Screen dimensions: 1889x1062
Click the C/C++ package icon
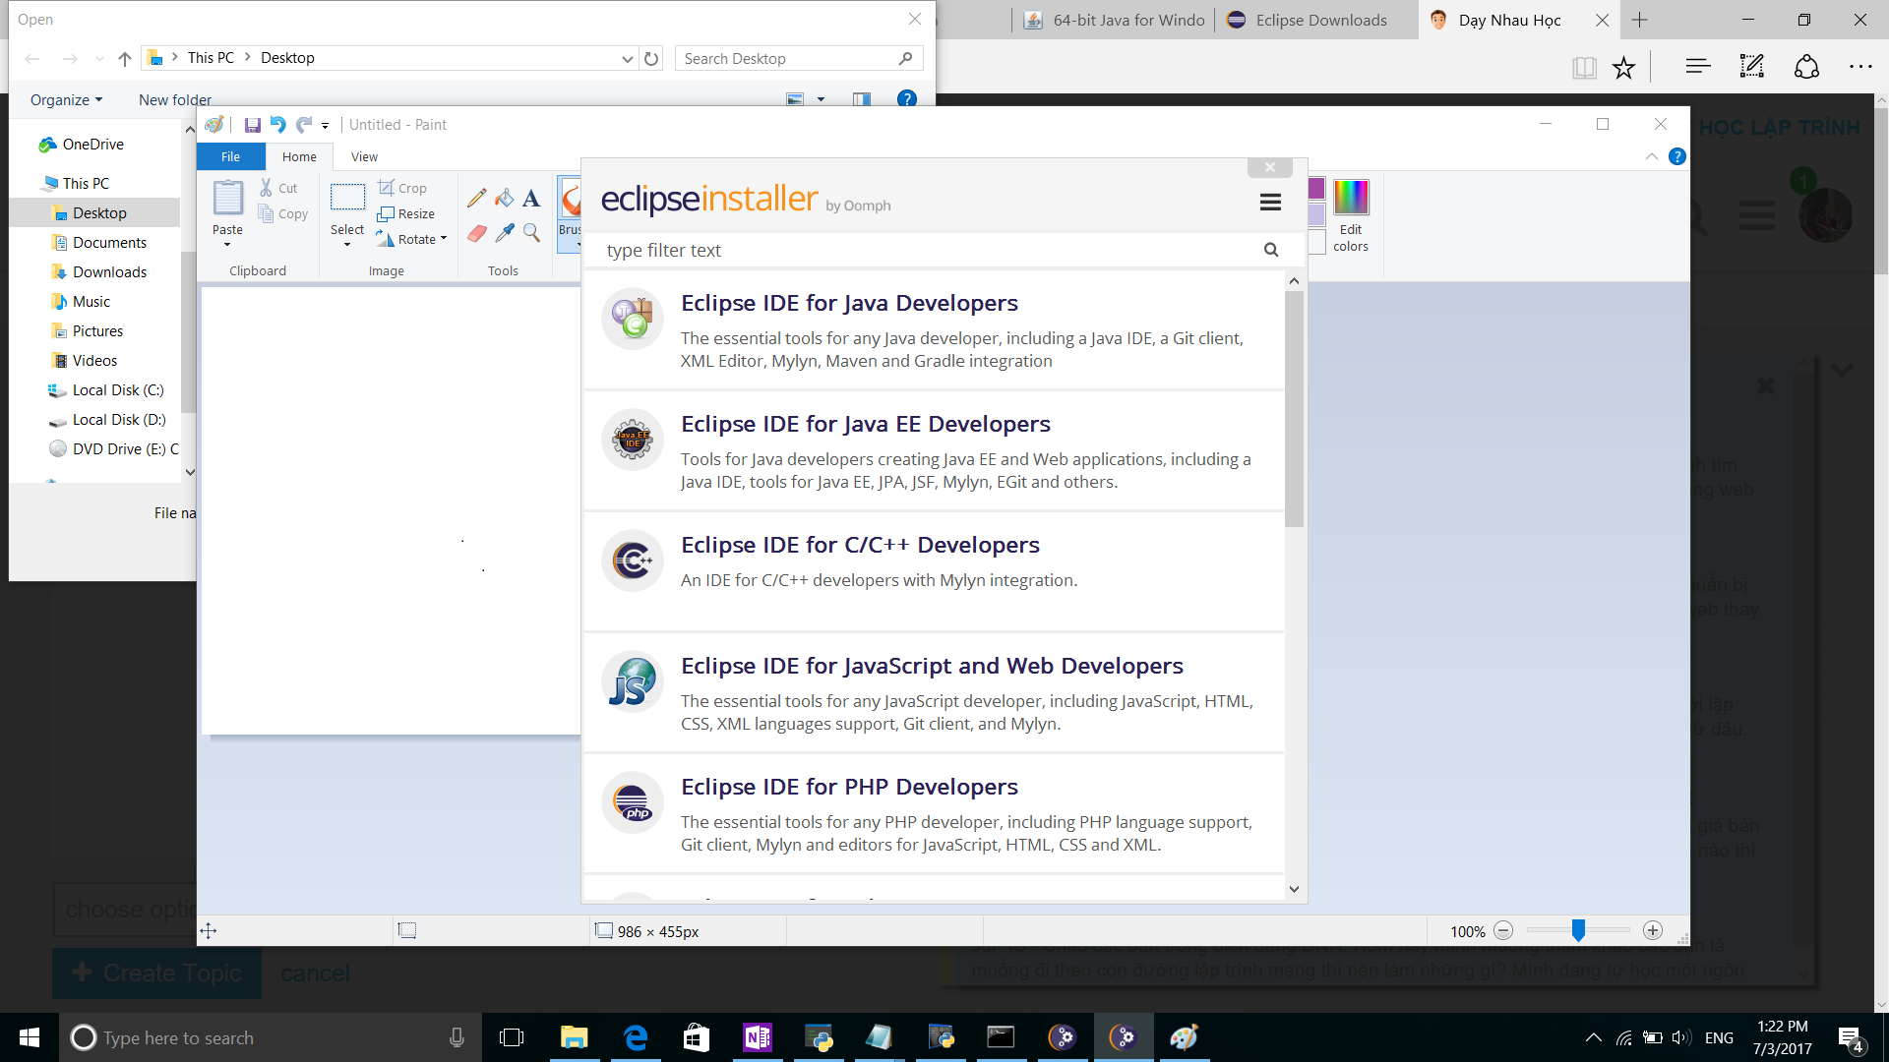pyautogui.click(x=633, y=560)
